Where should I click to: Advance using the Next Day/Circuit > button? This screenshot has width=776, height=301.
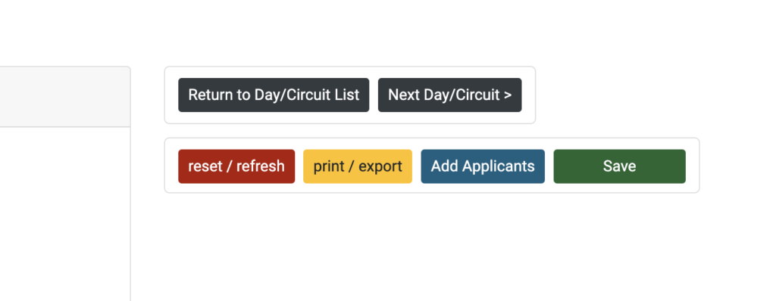tap(450, 95)
